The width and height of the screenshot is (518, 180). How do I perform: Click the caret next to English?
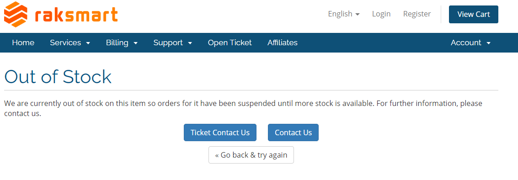click(x=358, y=15)
